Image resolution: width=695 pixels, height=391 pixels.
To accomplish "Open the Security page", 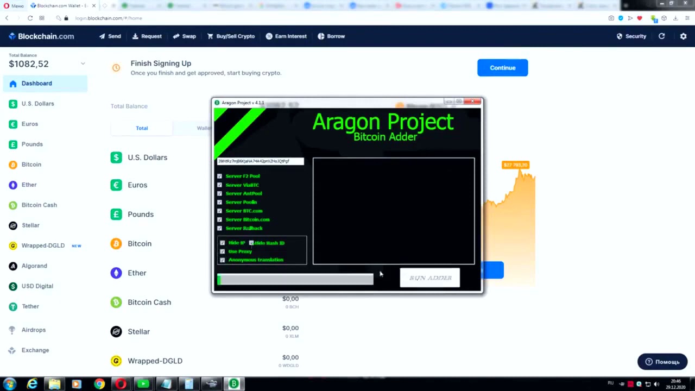I will coord(631,36).
